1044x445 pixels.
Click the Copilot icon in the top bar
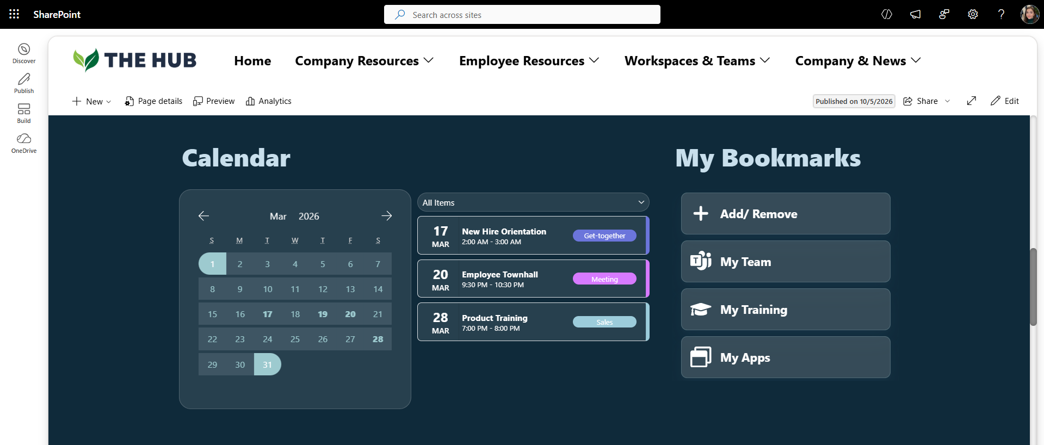point(887,15)
